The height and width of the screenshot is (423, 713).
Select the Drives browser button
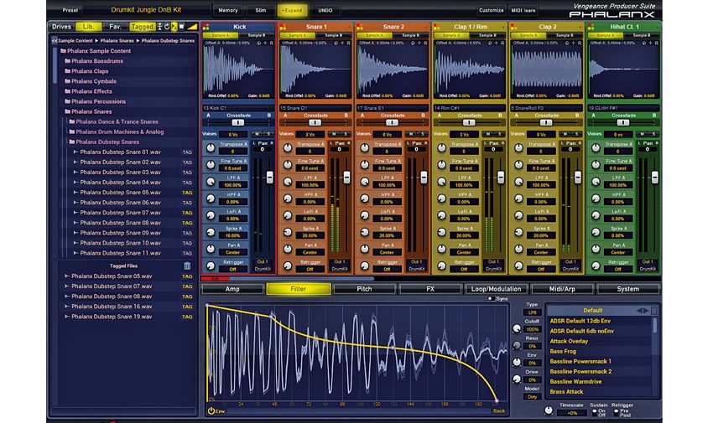61,27
